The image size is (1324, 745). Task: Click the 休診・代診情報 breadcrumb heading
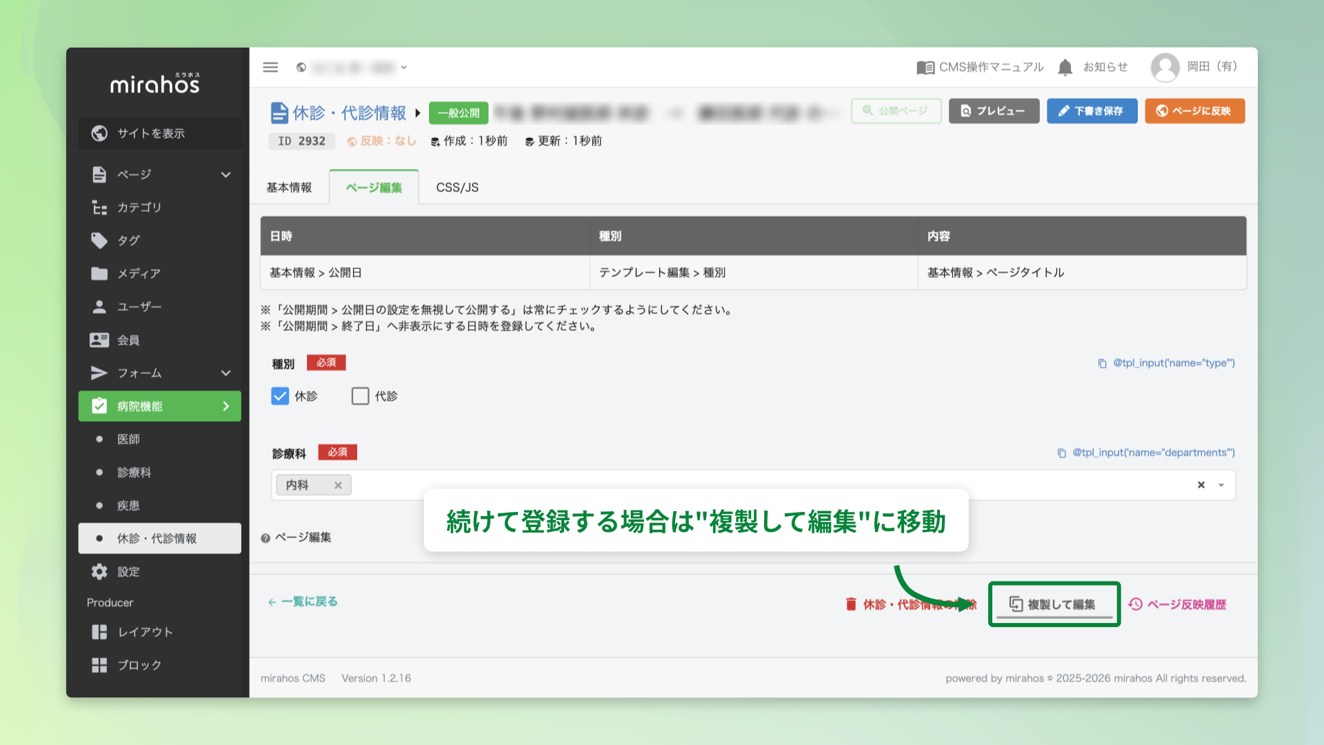tap(349, 112)
